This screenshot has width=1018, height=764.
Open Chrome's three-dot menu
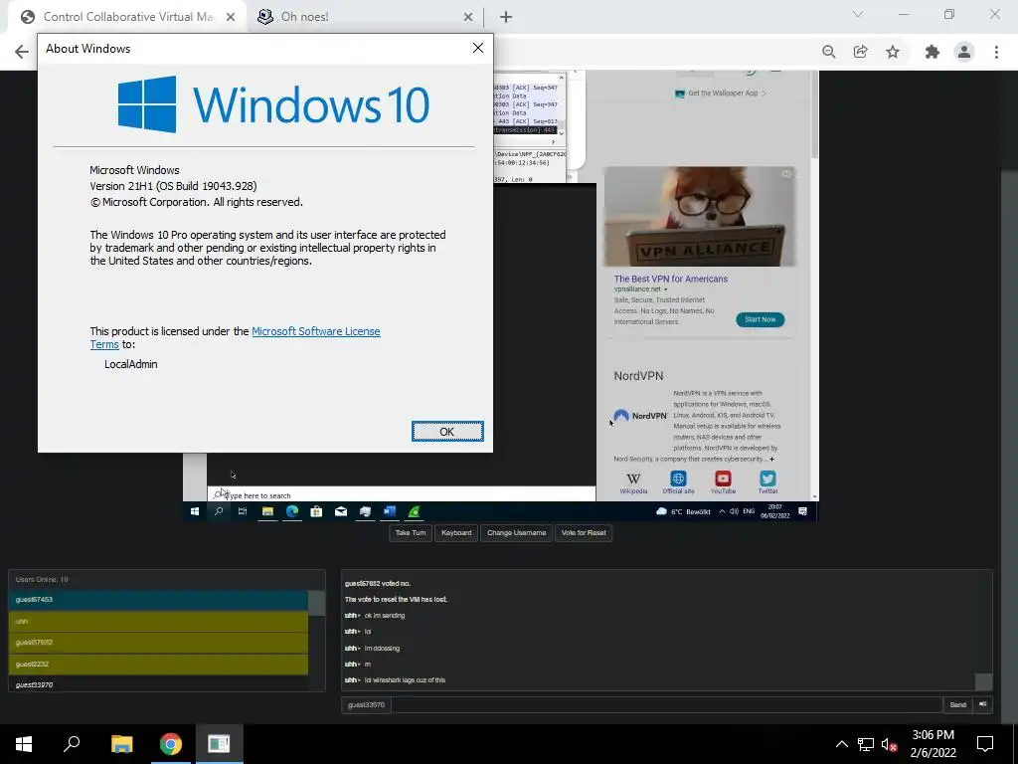tap(996, 52)
